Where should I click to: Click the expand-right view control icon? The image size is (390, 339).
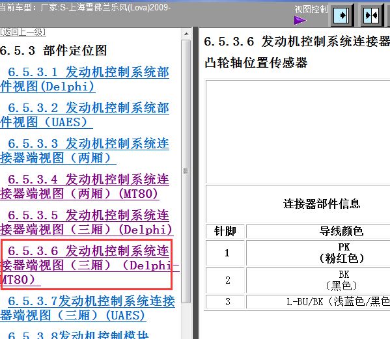coord(342,16)
